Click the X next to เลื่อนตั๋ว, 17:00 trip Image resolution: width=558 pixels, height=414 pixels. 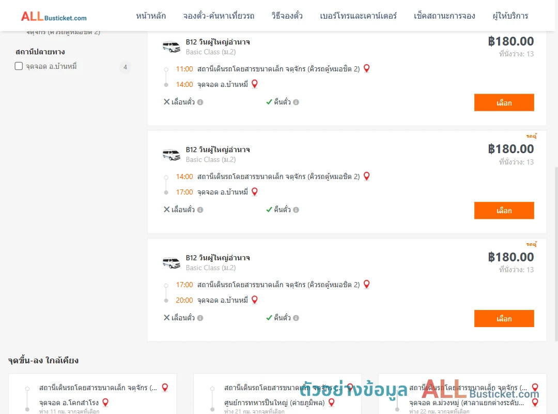pyautogui.click(x=166, y=317)
